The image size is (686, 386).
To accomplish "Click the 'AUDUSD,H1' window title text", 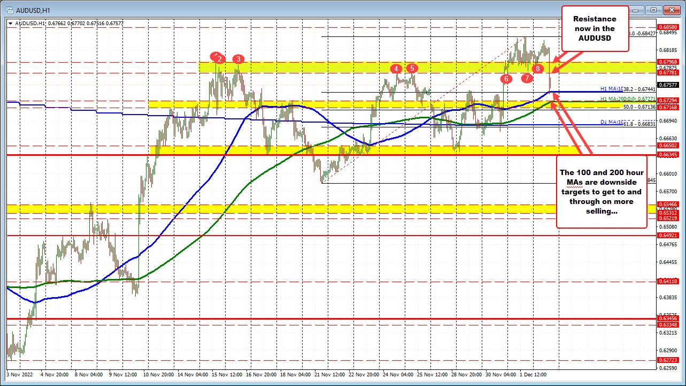I will (x=33, y=10).
